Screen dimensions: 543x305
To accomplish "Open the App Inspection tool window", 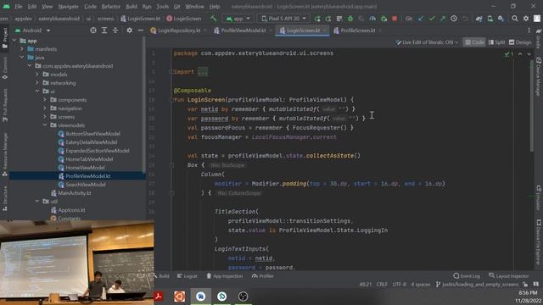I will click(x=224, y=276).
